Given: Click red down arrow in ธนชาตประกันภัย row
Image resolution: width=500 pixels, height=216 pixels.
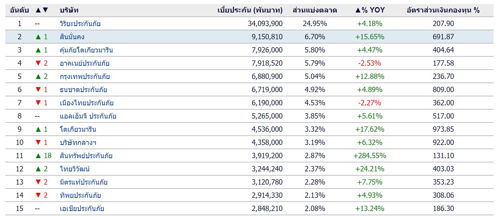Looking at the screenshot, I should pos(38,90).
